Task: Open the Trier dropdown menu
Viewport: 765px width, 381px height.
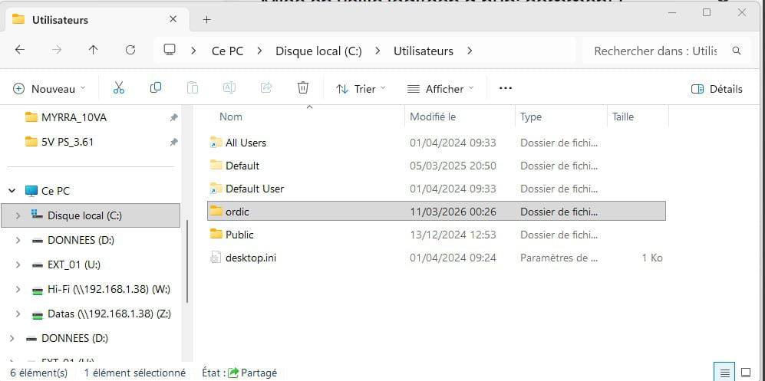Action: click(x=361, y=89)
